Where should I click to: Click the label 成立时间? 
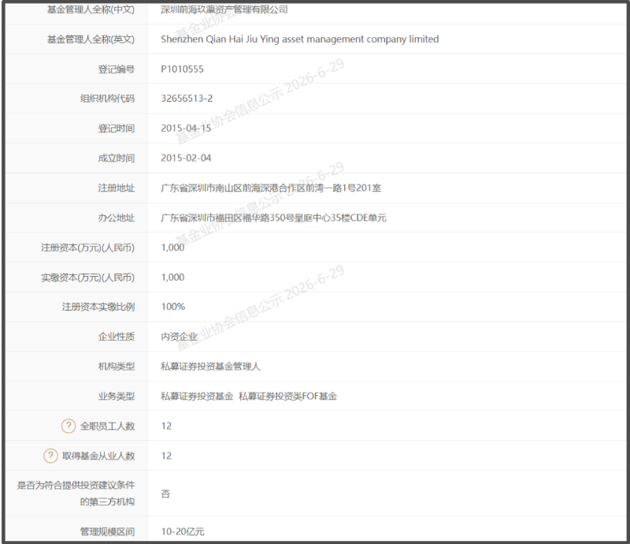[x=117, y=158]
